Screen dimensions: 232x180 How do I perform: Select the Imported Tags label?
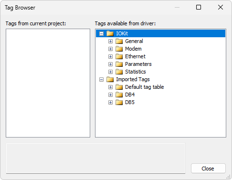(133, 79)
